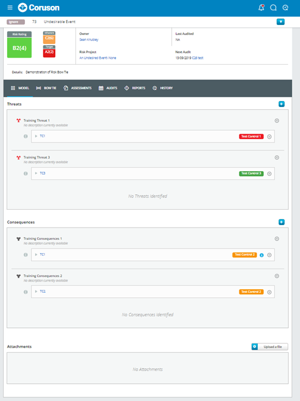The height and width of the screenshot is (401, 300).
Task: Switch to the Bow Tie tab
Action: [46, 88]
